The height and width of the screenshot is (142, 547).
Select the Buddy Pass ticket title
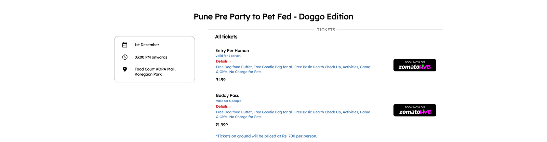[x=227, y=95]
